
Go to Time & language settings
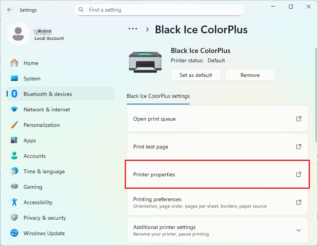tap(44, 171)
